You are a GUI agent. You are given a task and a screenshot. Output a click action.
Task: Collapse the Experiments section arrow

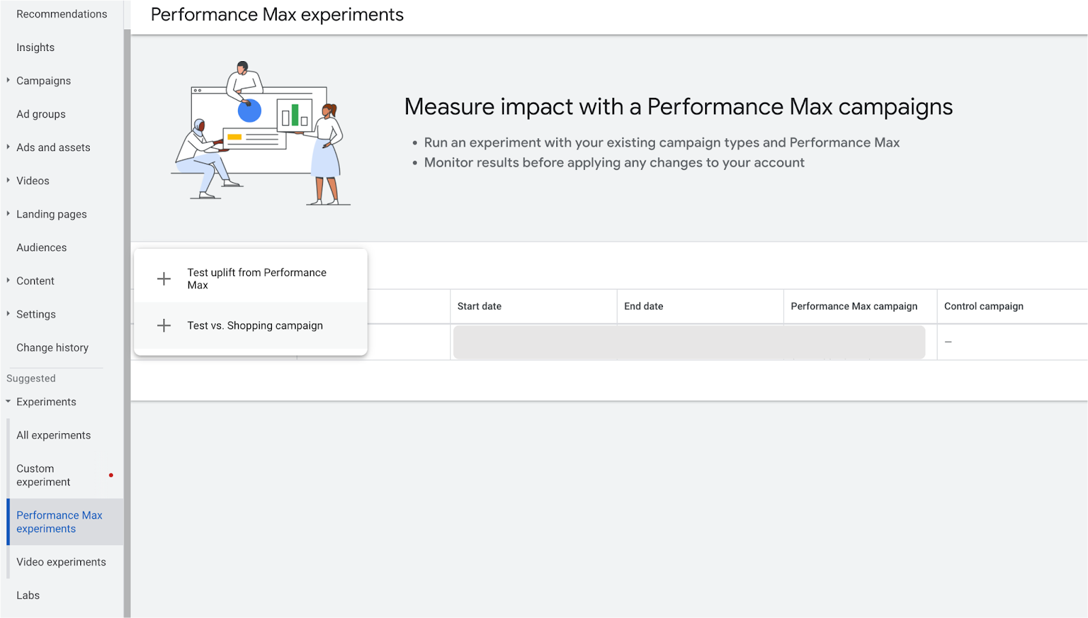[8, 402]
